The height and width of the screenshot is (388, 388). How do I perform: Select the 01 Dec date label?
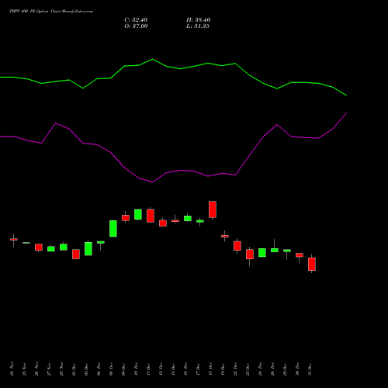(74, 369)
